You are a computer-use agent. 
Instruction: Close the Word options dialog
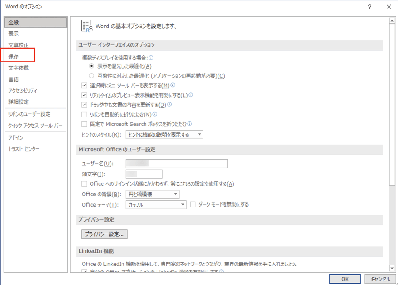pyautogui.click(x=389, y=7)
